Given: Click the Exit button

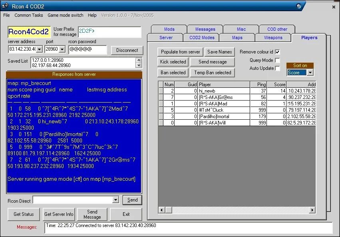Looking at the screenshot, I should [126, 214].
